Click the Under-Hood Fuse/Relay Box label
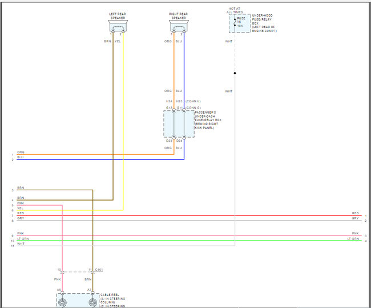Image resolution: width=371 pixels, height=308 pixels. (x=264, y=23)
